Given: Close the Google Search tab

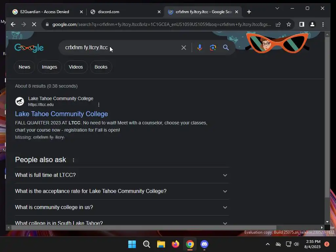Looking at the screenshot, I should click(237, 12).
